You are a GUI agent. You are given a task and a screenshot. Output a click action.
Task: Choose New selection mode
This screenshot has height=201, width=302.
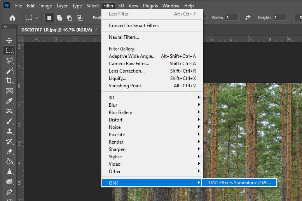(49, 18)
